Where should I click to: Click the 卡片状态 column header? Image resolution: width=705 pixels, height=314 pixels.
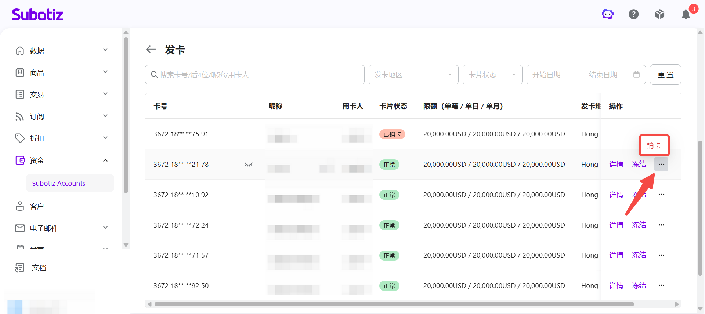click(393, 106)
